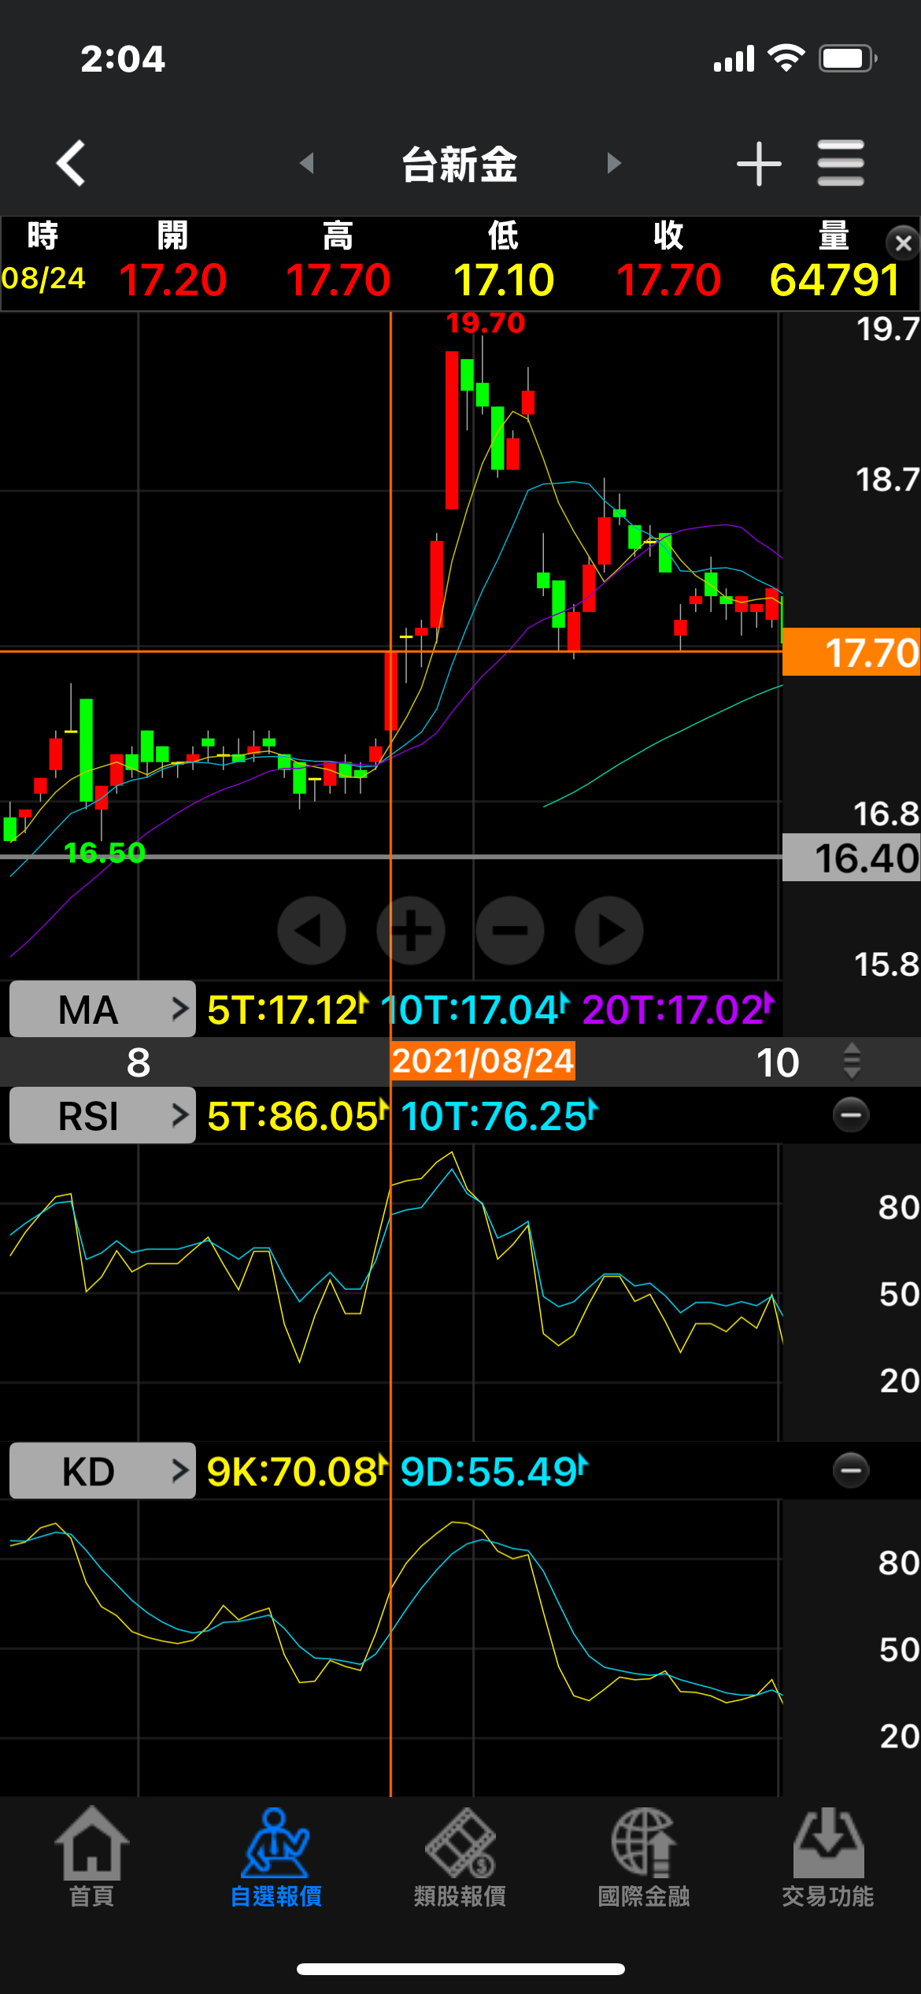
Task: Open the 國際金融 international finance tab
Action: [644, 1858]
